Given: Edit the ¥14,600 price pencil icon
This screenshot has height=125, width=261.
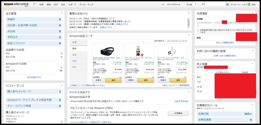Looking at the screenshot, I should click(153, 62).
